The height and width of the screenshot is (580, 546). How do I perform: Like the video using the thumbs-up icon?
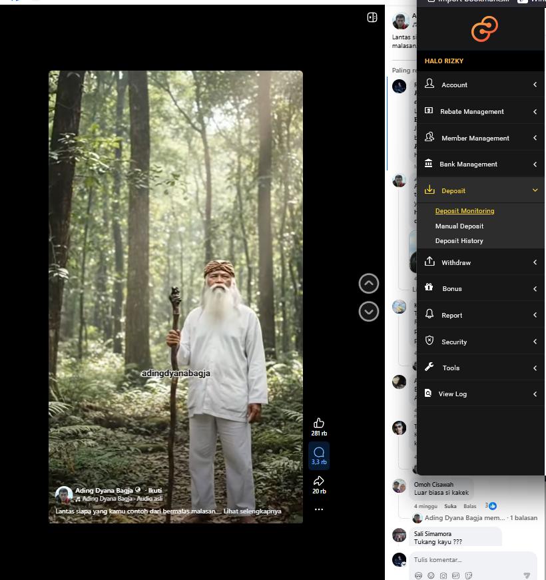point(319,423)
